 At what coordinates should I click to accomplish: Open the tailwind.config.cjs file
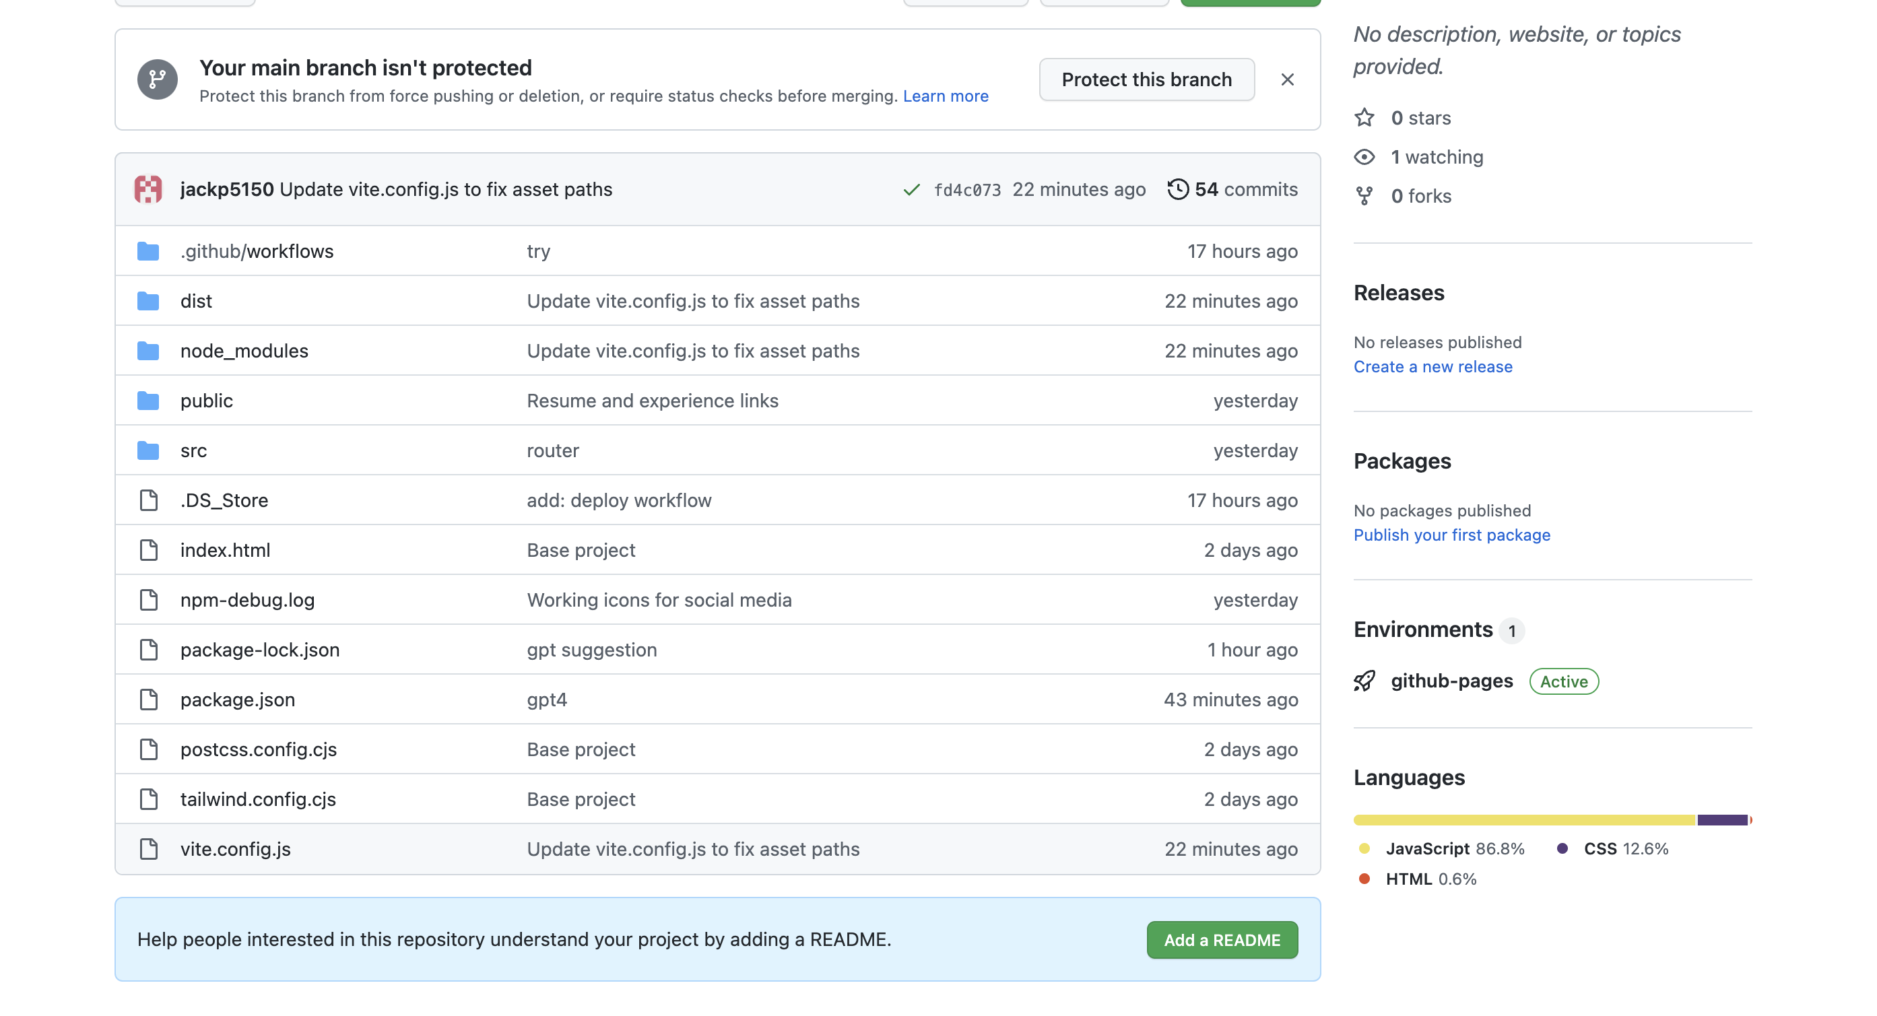coord(258,799)
